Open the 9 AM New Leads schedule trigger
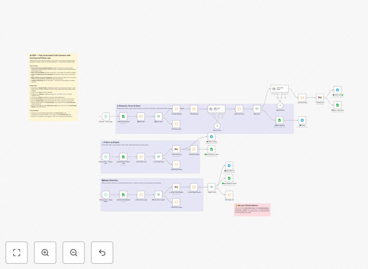Screen dimensions: 368x269 coord(106,116)
